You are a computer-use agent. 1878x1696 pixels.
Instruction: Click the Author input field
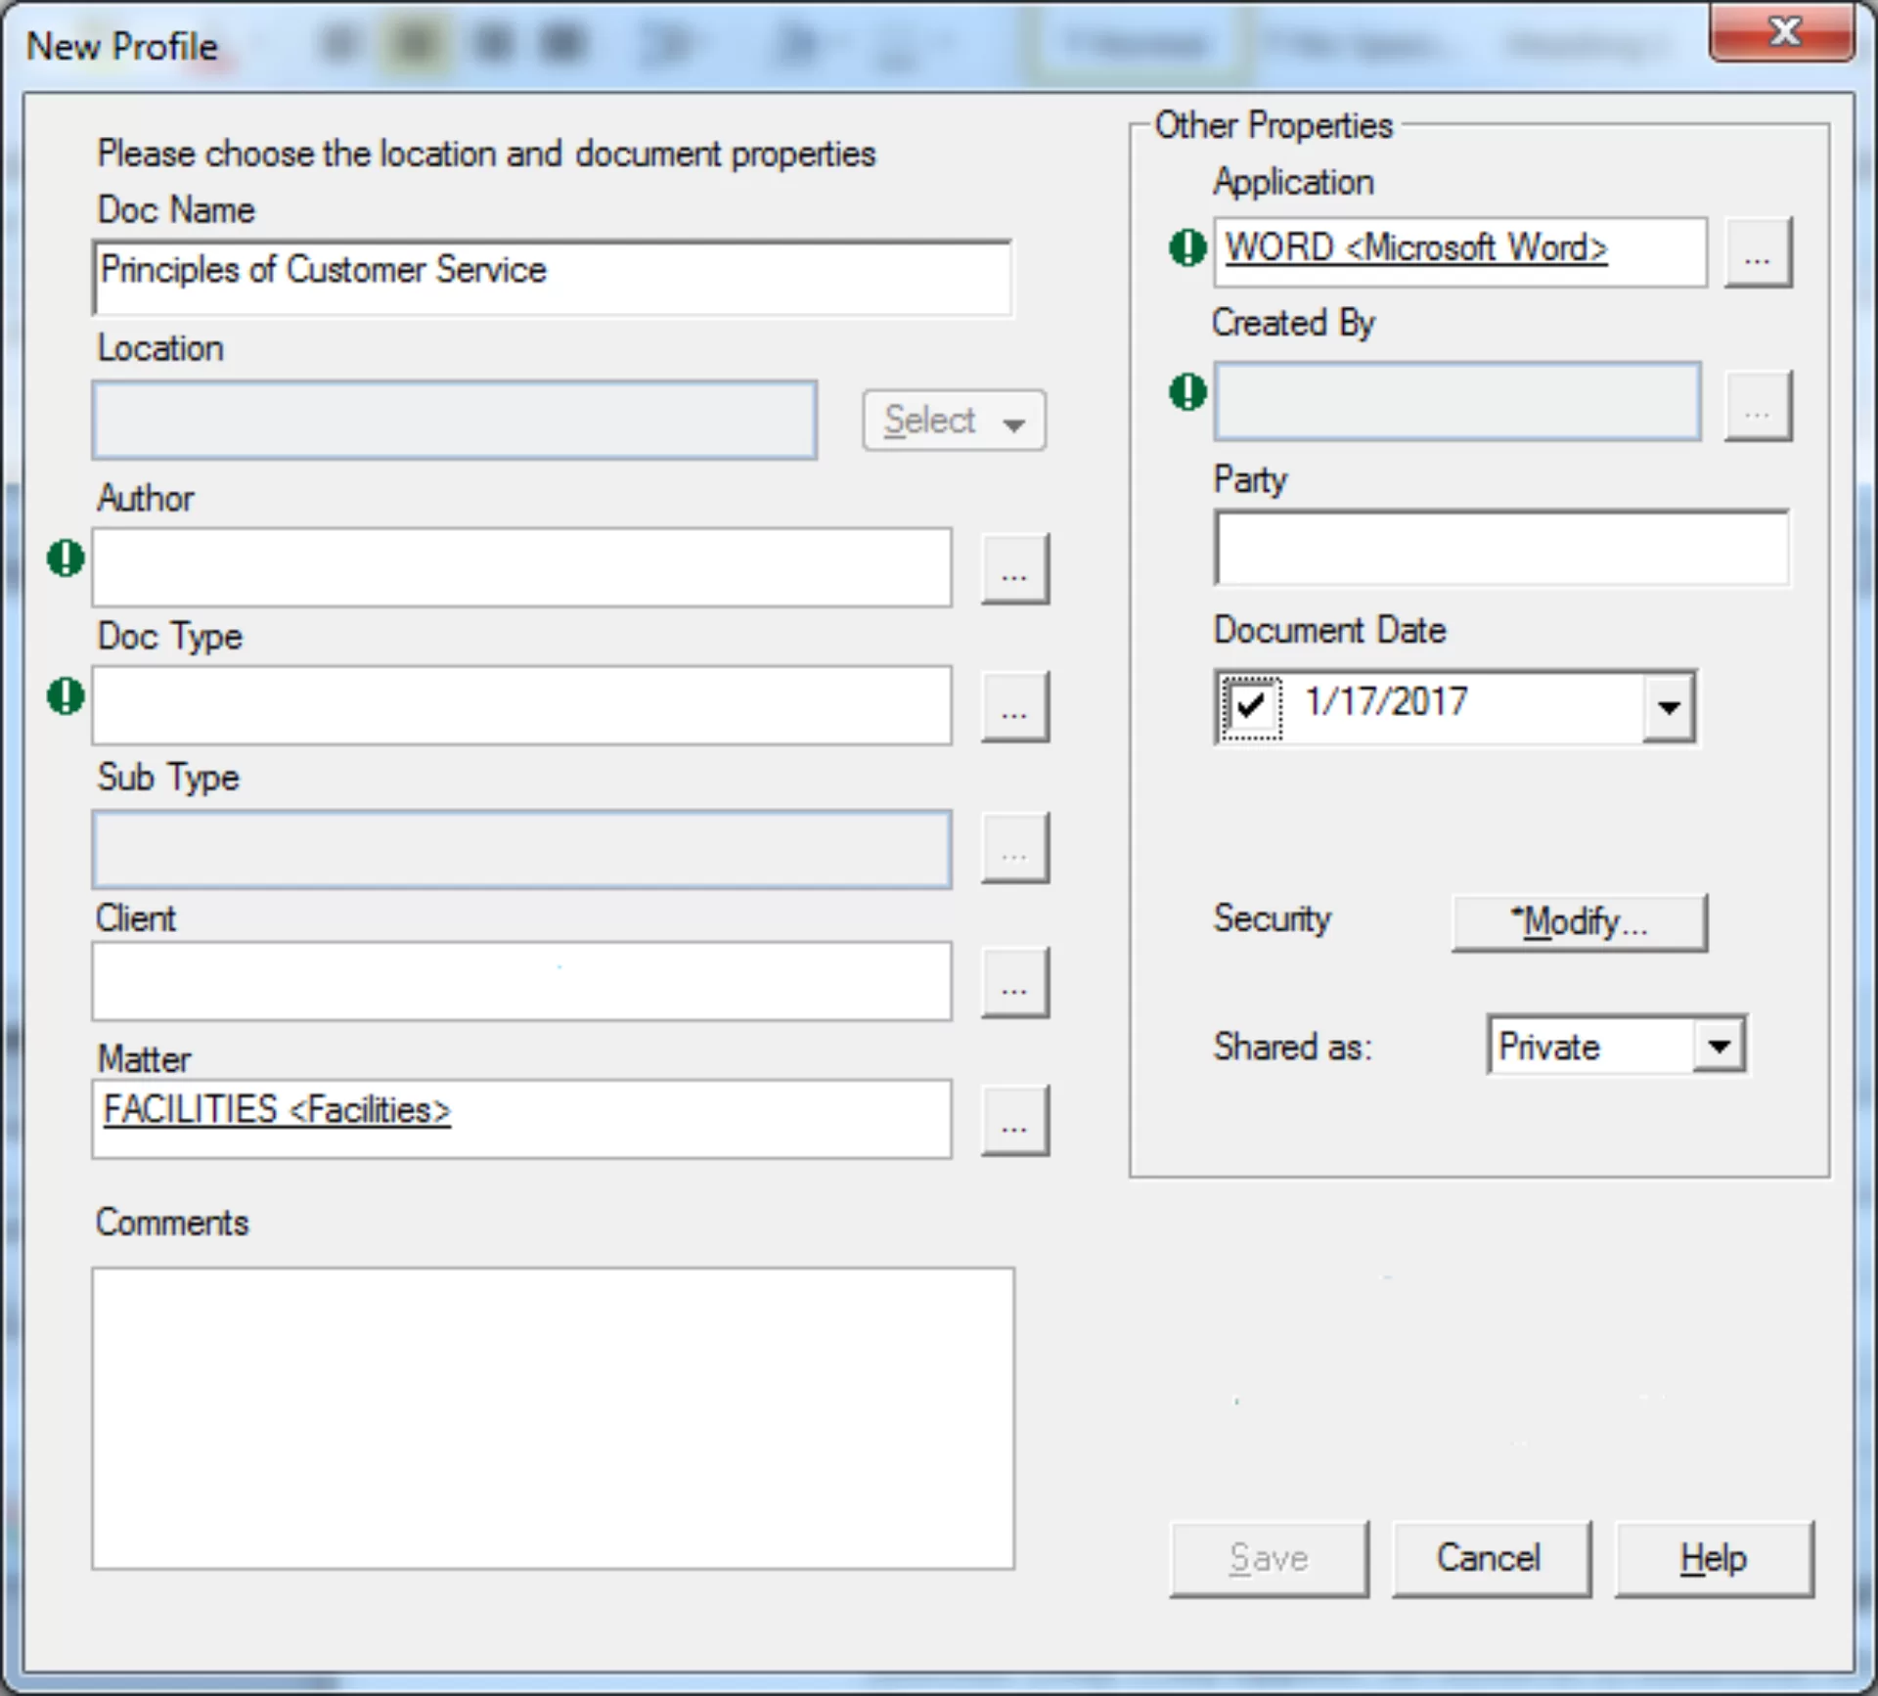[x=522, y=567]
